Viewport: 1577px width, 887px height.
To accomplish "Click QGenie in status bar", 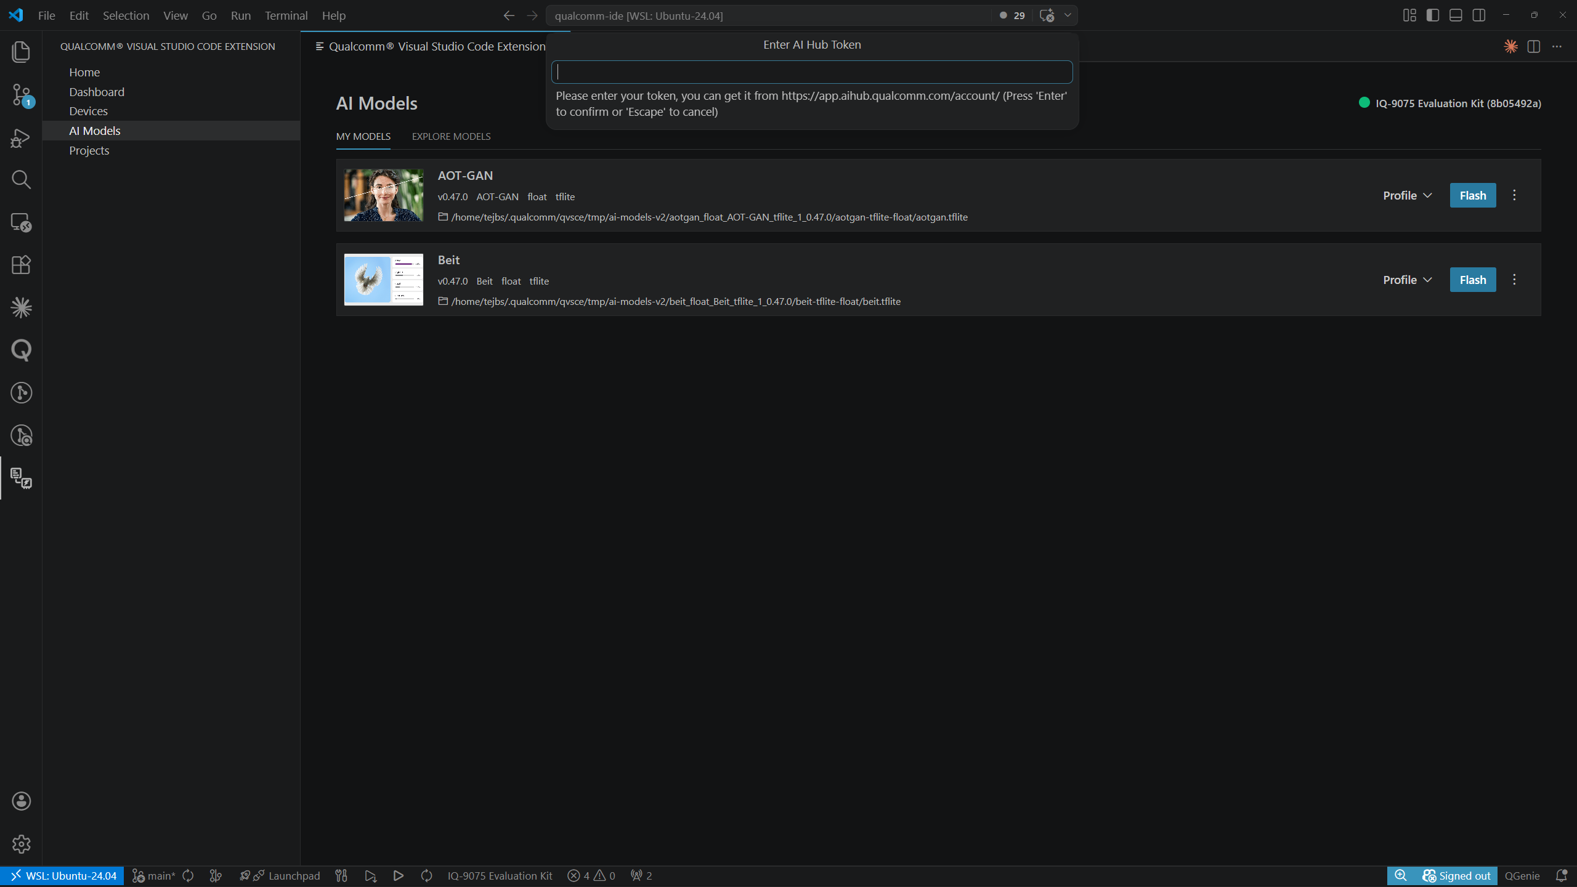I will (x=1522, y=875).
